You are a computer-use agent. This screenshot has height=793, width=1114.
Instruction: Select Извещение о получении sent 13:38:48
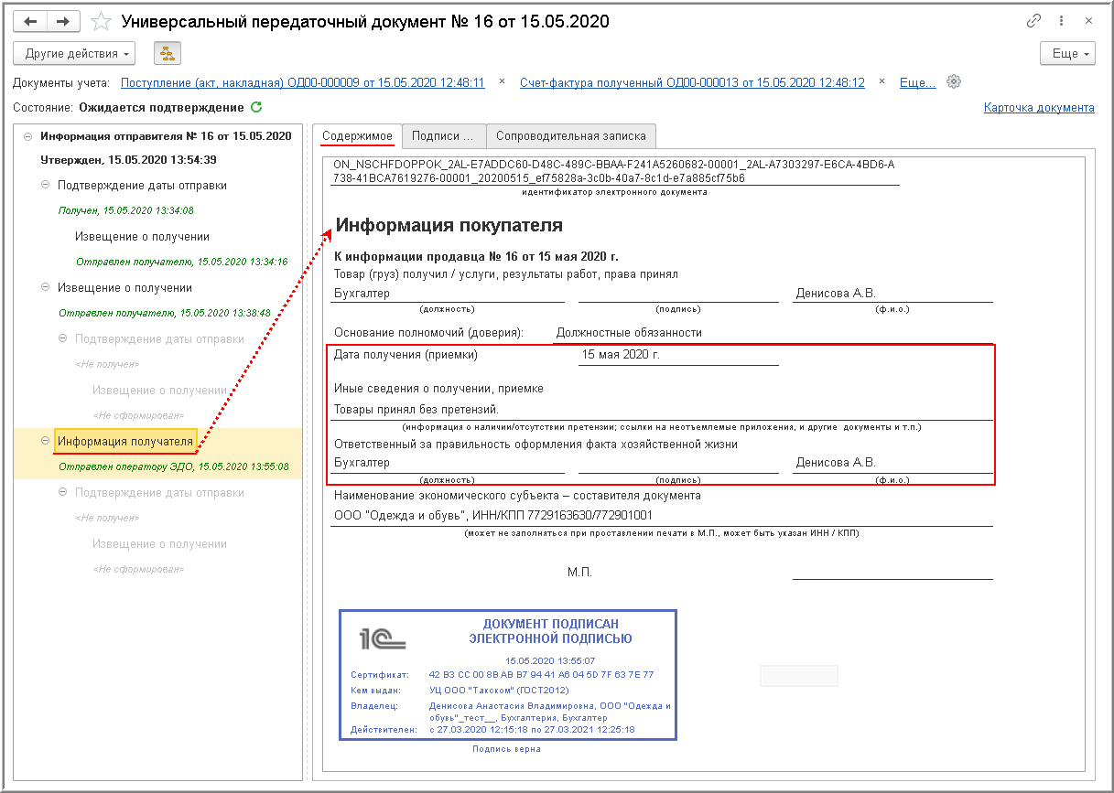pos(124,288)
